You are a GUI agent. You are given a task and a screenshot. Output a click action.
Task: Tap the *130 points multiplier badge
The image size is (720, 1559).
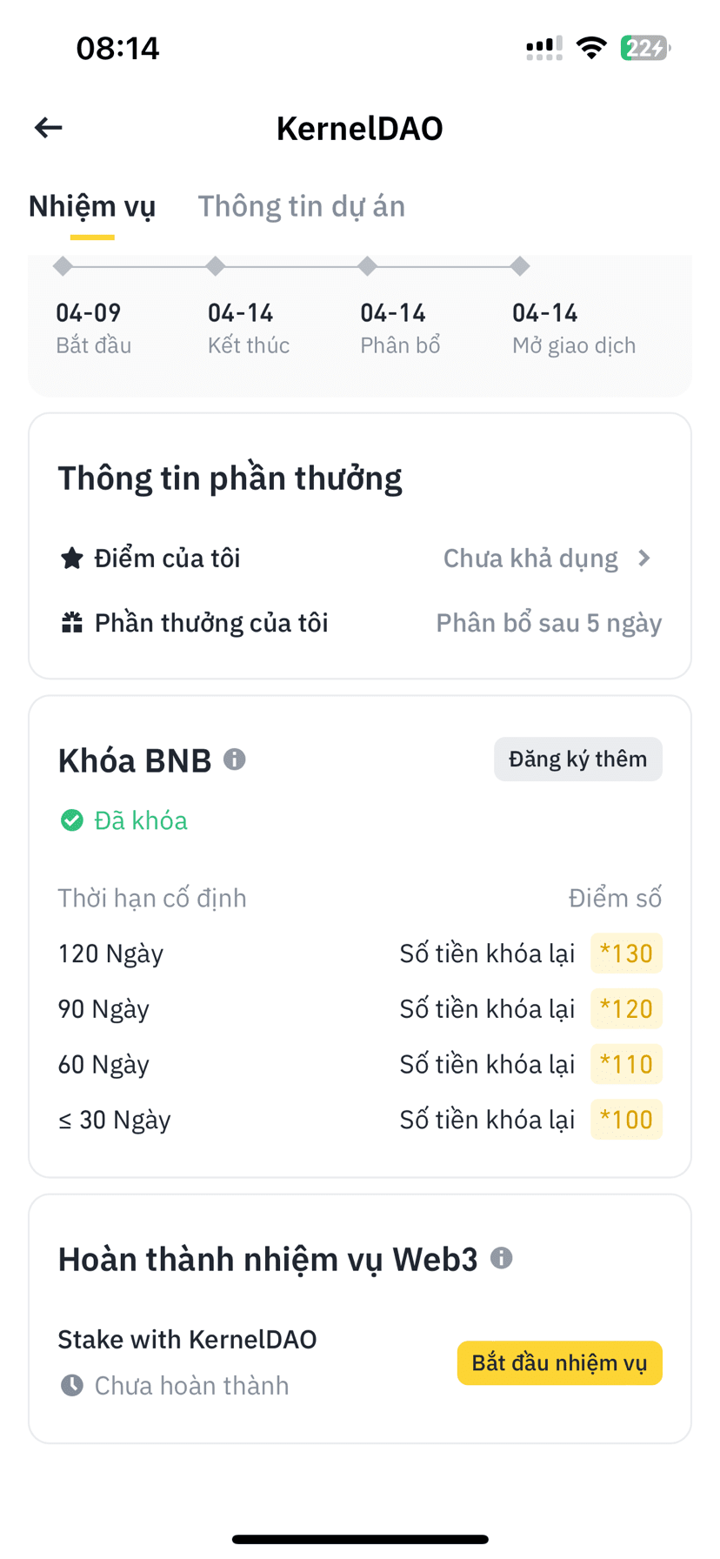pos(627,953)
